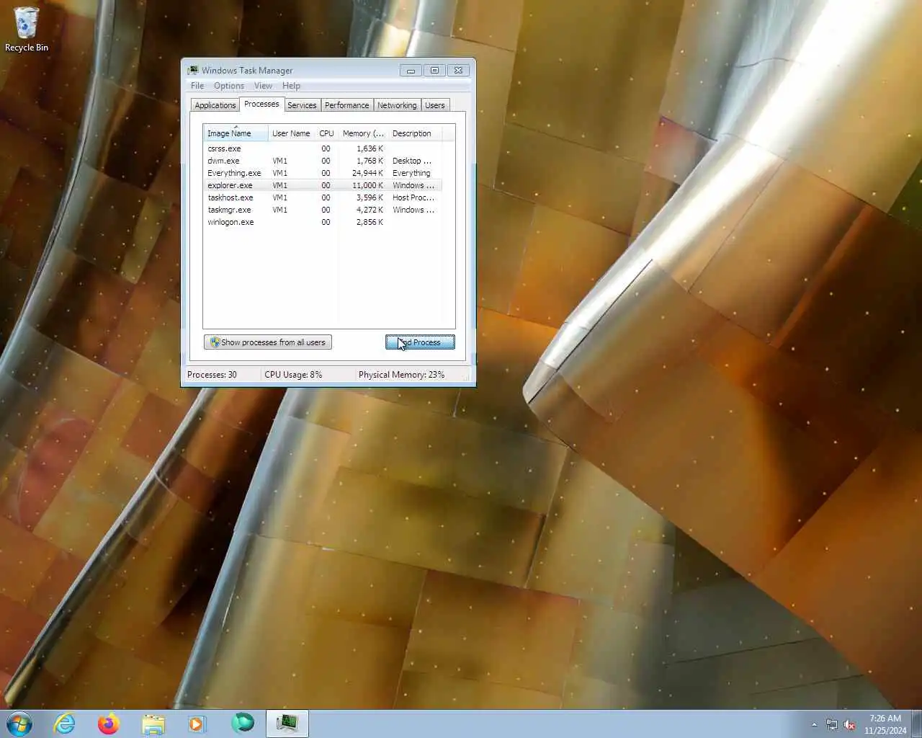Click the muted volume tray icon

pos(850,724)
